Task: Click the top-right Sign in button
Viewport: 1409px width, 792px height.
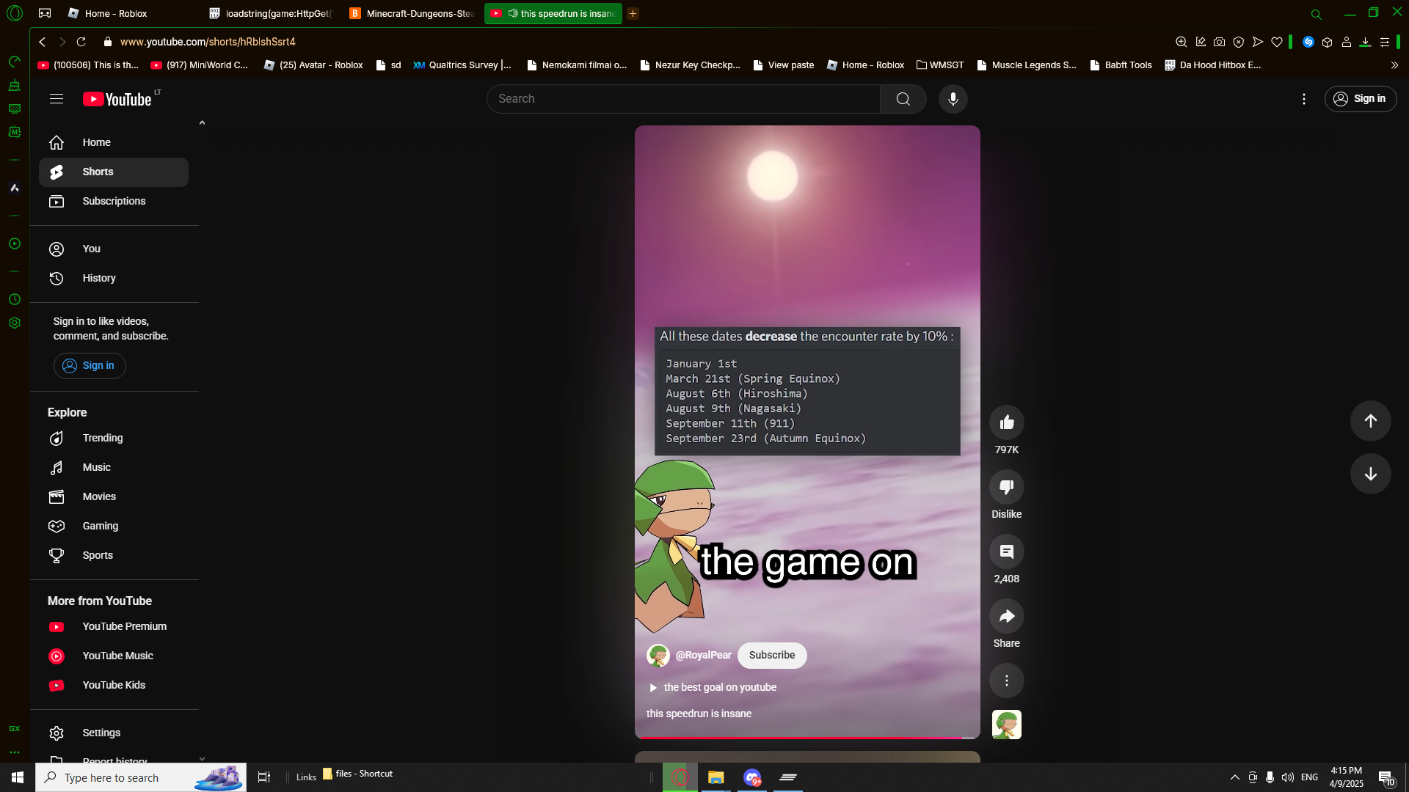Action: tap(1360, 99)
